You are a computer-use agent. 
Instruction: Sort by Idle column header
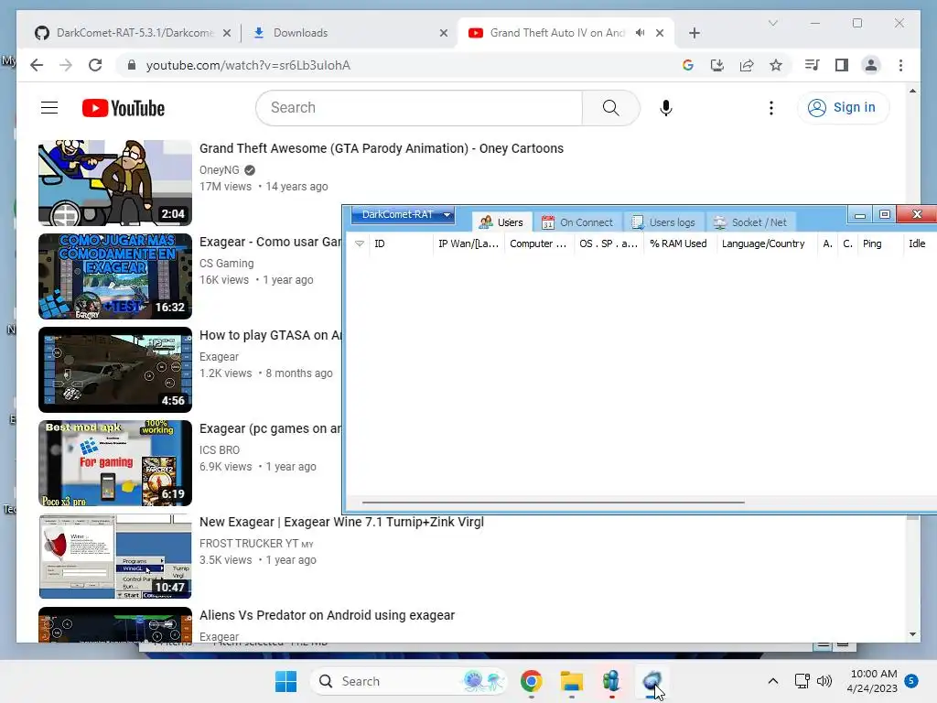click(x=917, y=243)
